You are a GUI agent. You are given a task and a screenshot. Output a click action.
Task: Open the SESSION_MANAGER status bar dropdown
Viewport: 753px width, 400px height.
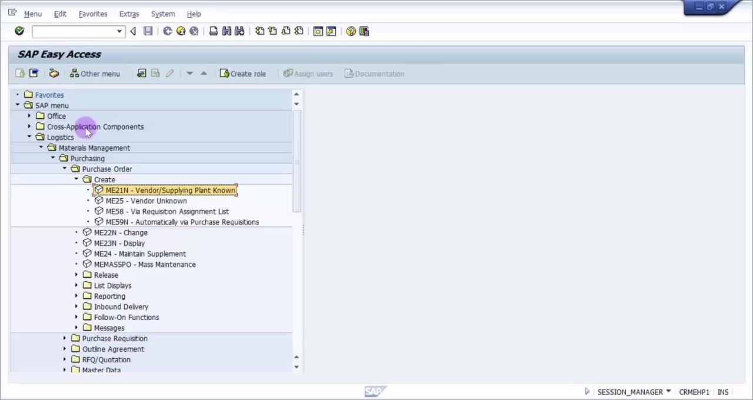point(668,392)
